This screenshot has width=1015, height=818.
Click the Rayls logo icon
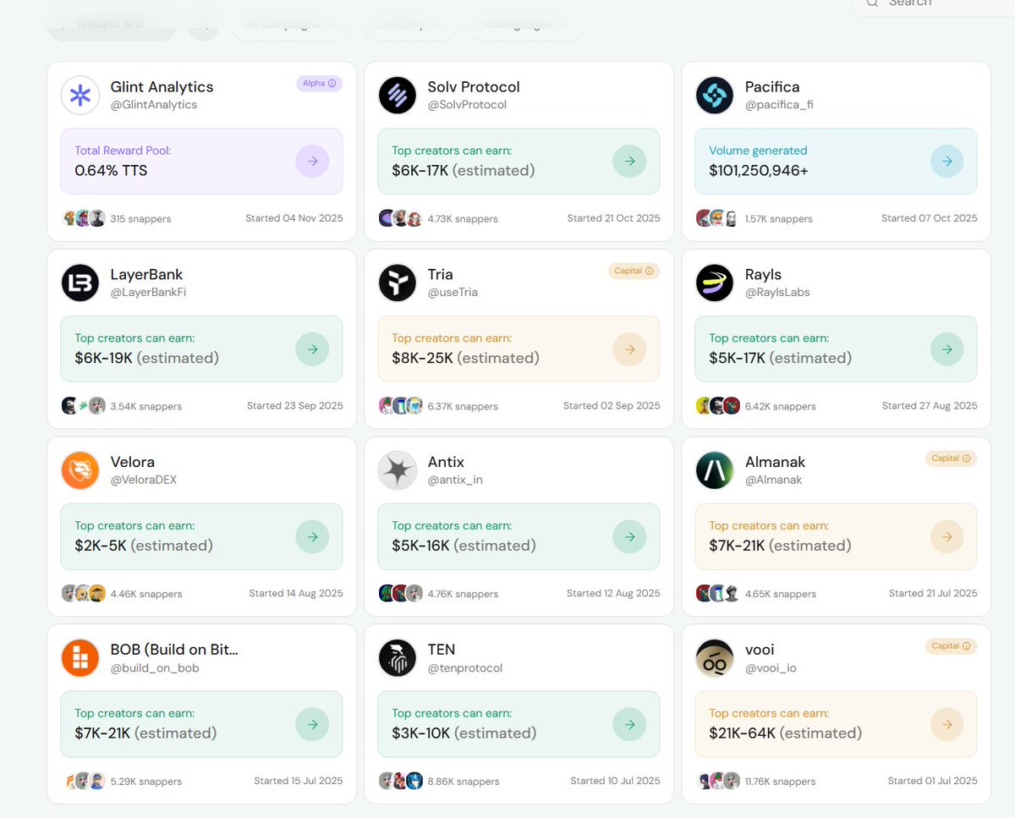pyautogui.click(x=715, y=283)
